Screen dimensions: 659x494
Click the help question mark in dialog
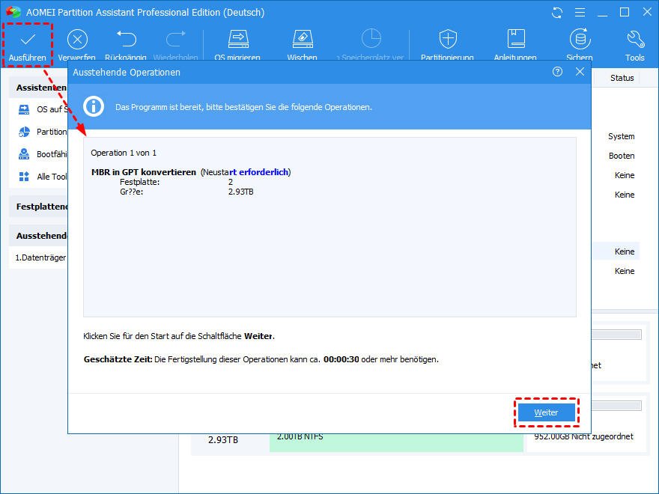(557, 72)
